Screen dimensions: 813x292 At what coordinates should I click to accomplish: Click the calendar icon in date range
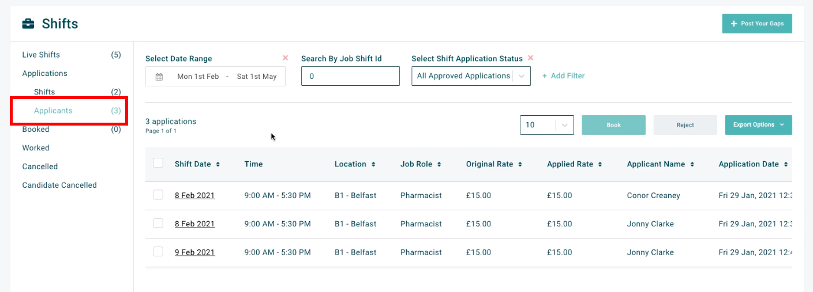click(159, 77)
